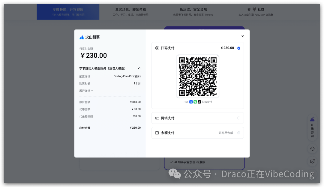Click the Alipay icon under the QR code
Image resolution: width=324 pixels, height=187 pixels.
191,102
